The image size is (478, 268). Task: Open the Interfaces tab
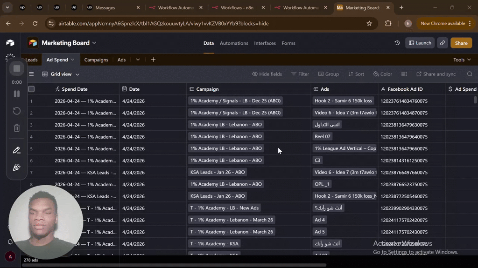tap(265, 43)
